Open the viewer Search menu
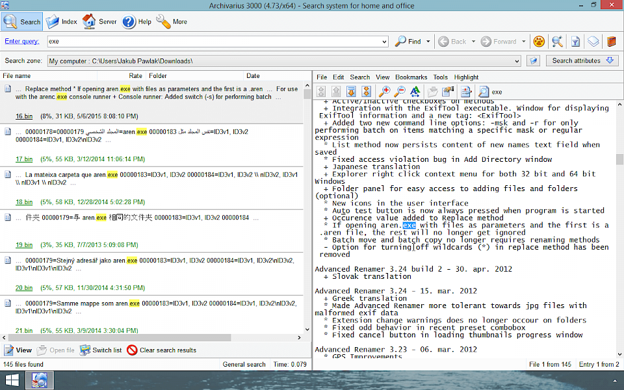 (x=359, y=77)
